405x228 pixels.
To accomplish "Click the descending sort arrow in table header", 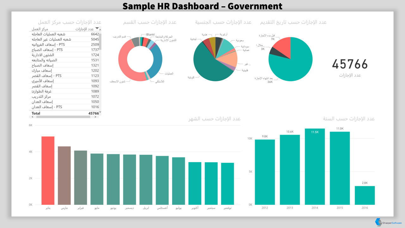I will [x=97, y=28].
